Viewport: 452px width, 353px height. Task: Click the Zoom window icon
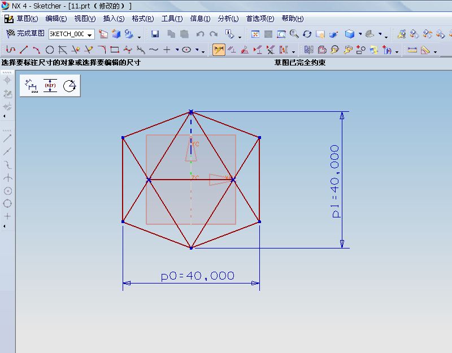pyautogui.click(x=281, y=34)
